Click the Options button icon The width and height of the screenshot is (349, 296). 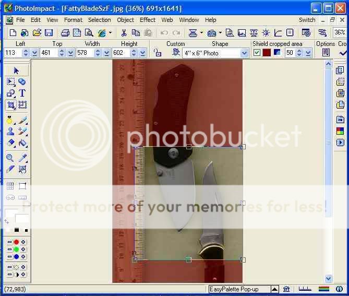pos(326,53)
